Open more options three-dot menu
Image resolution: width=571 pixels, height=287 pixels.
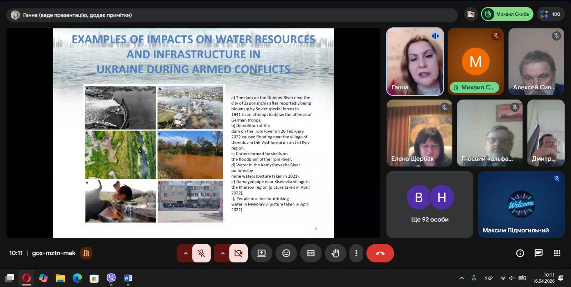[356, 253]
